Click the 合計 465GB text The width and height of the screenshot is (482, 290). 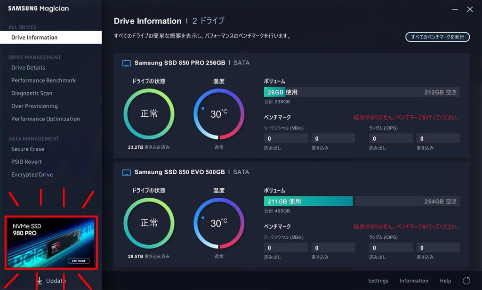click(277, 211)
